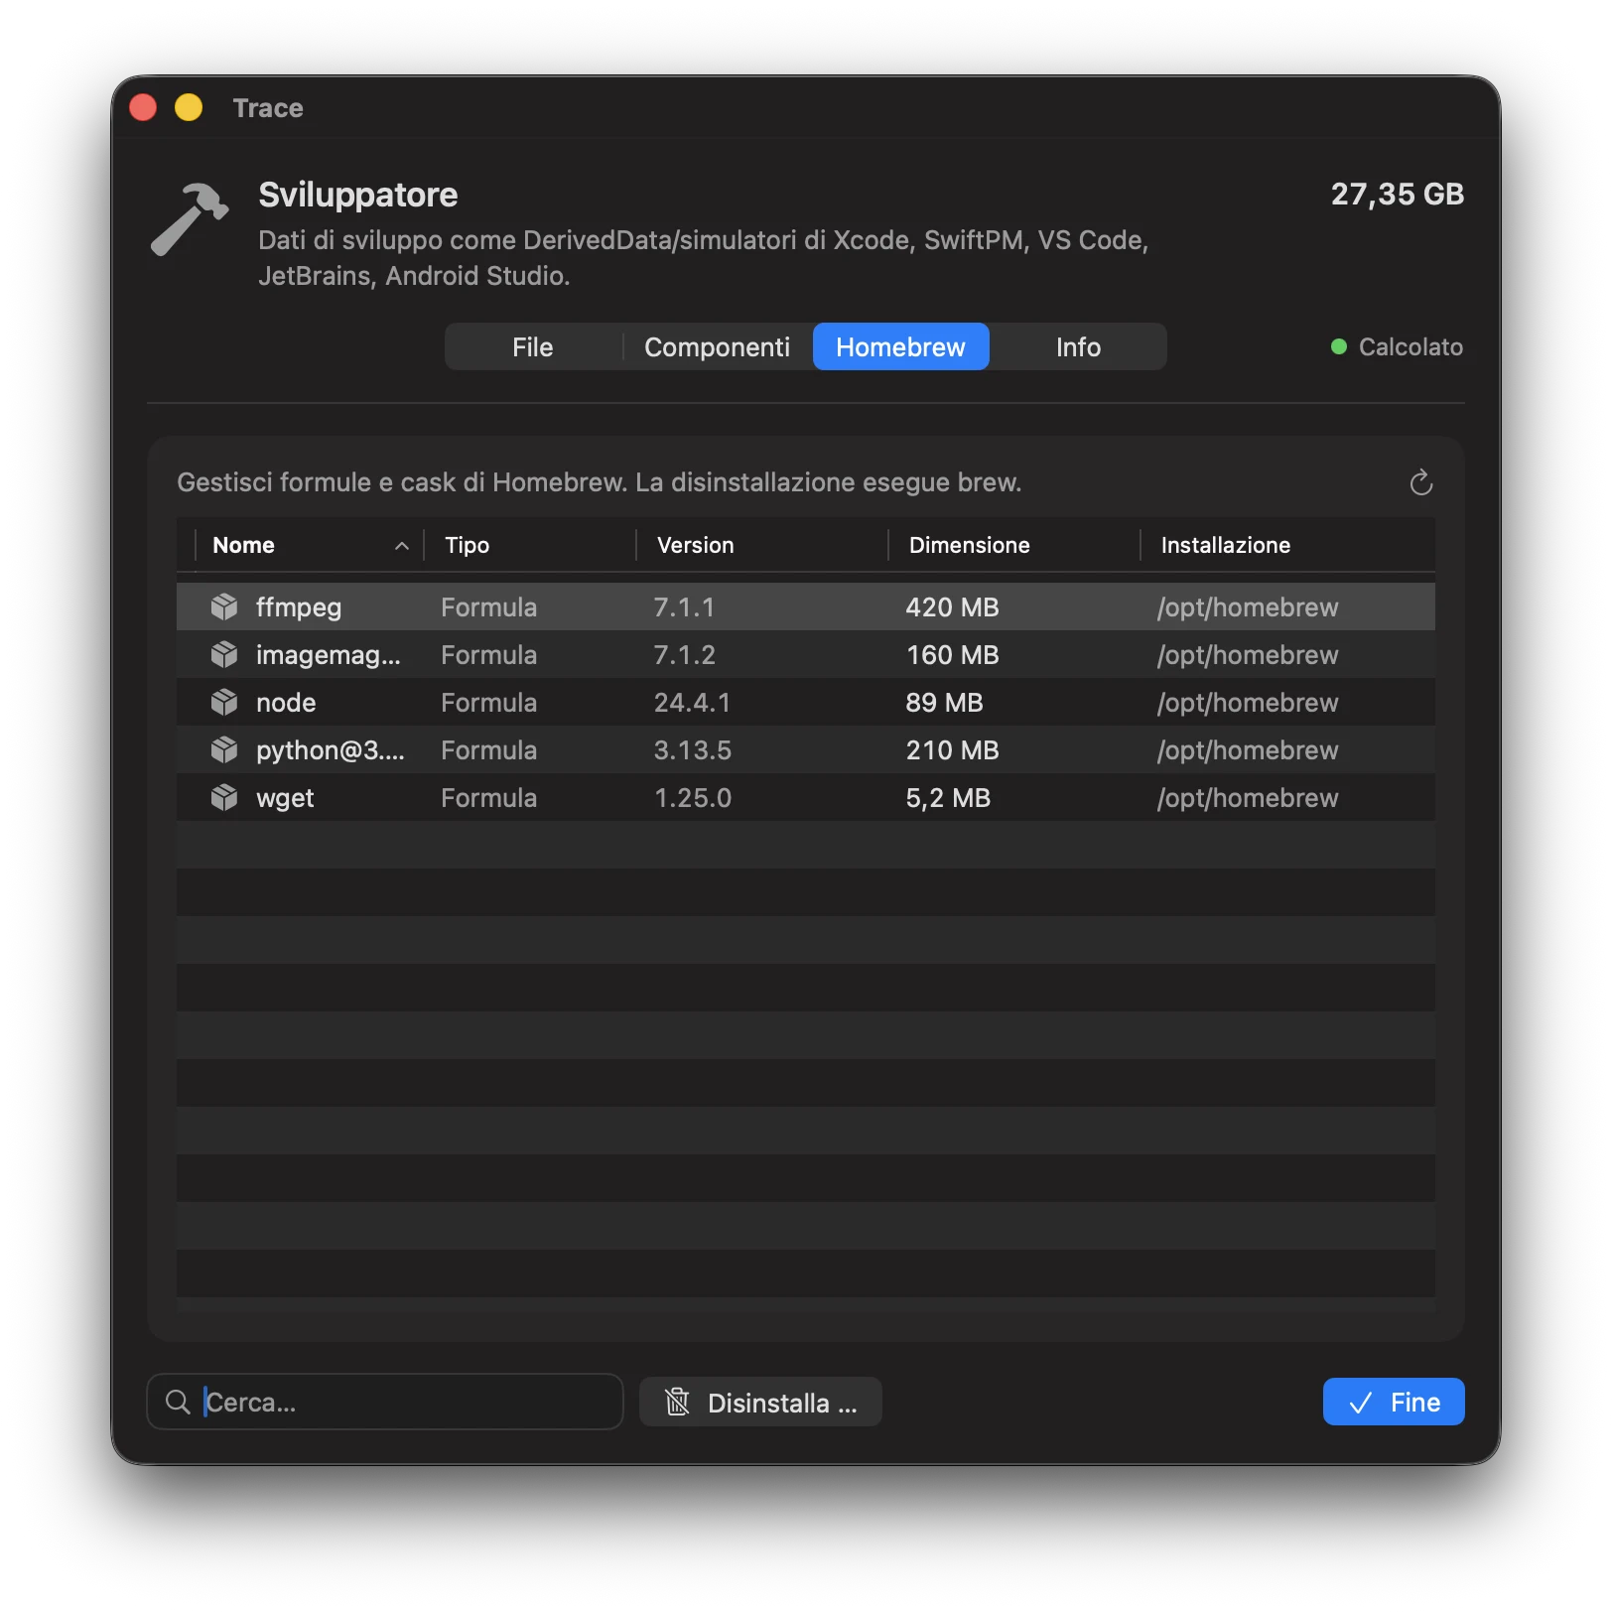Minimize the Trace window
The height and width of the screenshot is (1612, 1612).
[189, 107]
